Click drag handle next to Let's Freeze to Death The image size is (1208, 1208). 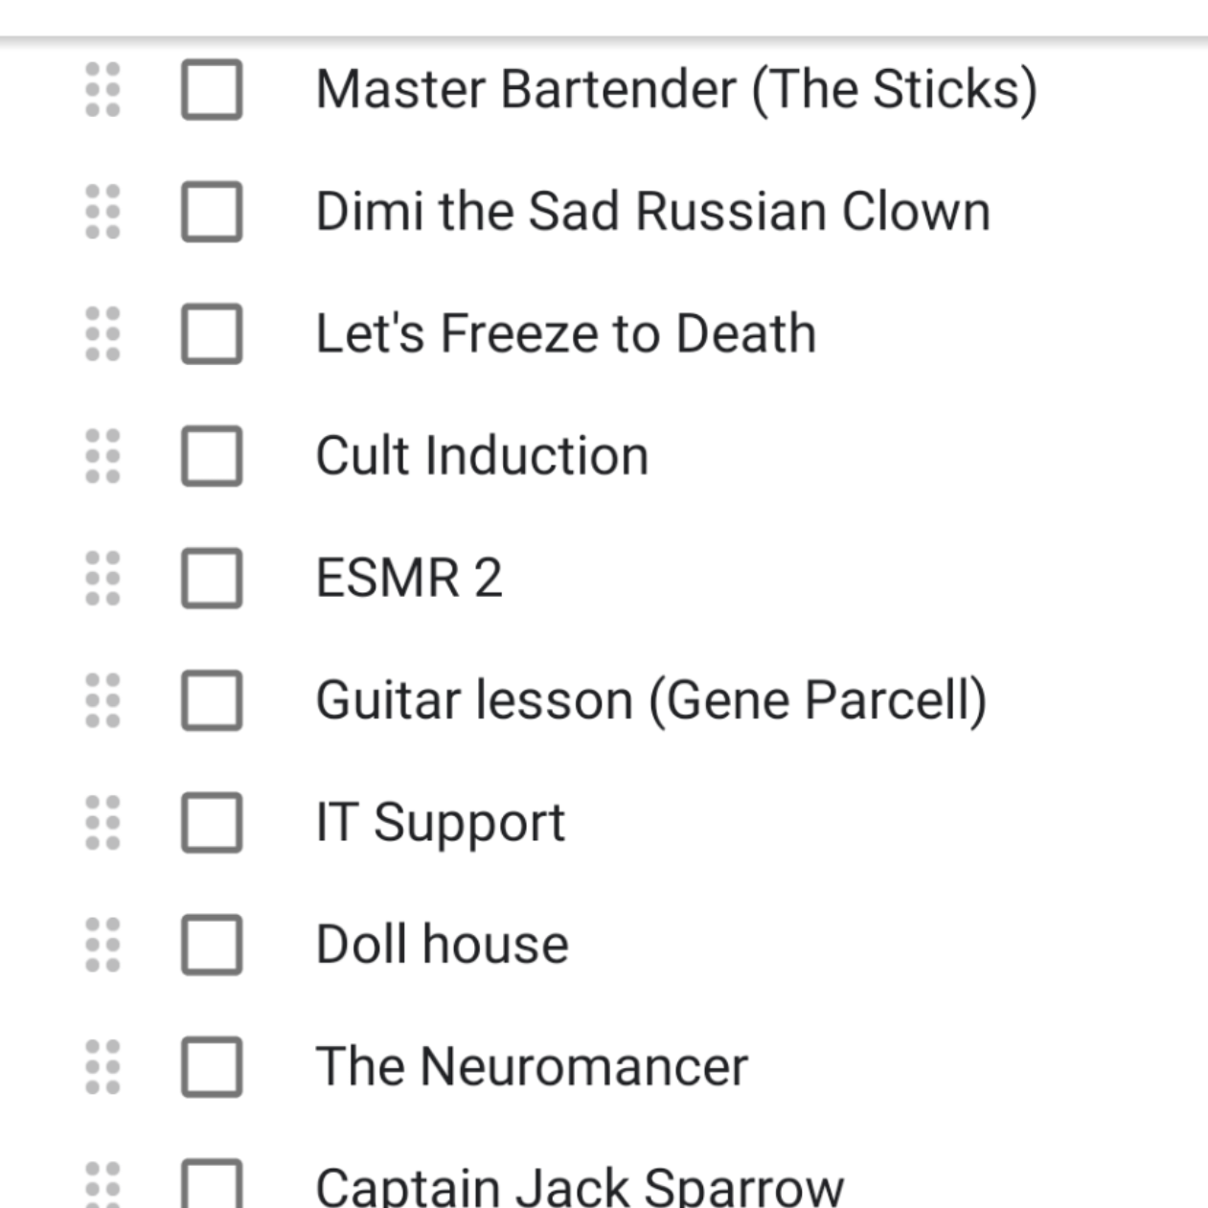tap(103, 334)
